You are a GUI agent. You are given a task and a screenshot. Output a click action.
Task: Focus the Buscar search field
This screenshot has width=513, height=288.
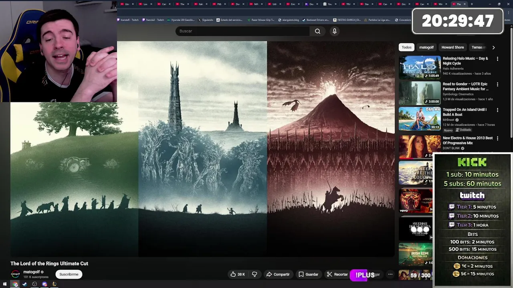(242, 31)
